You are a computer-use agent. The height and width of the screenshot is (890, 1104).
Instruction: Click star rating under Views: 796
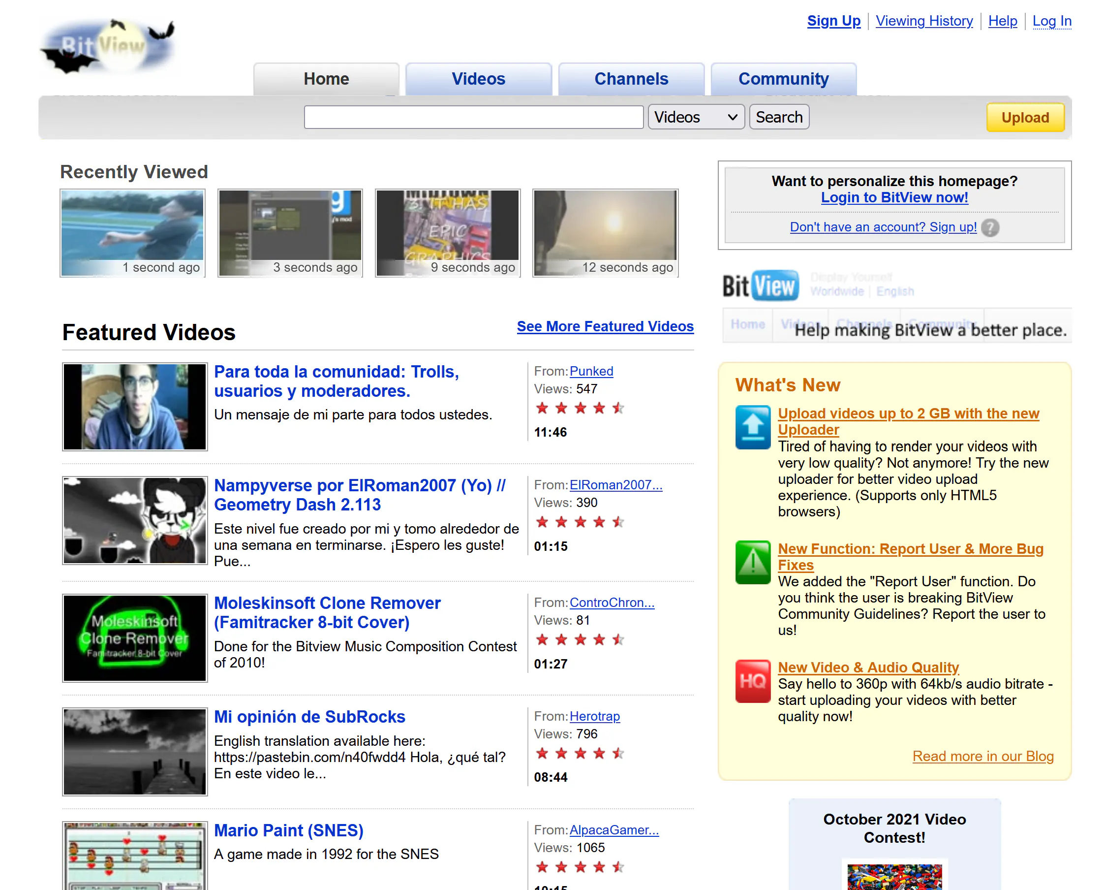[x=580, y=753]
